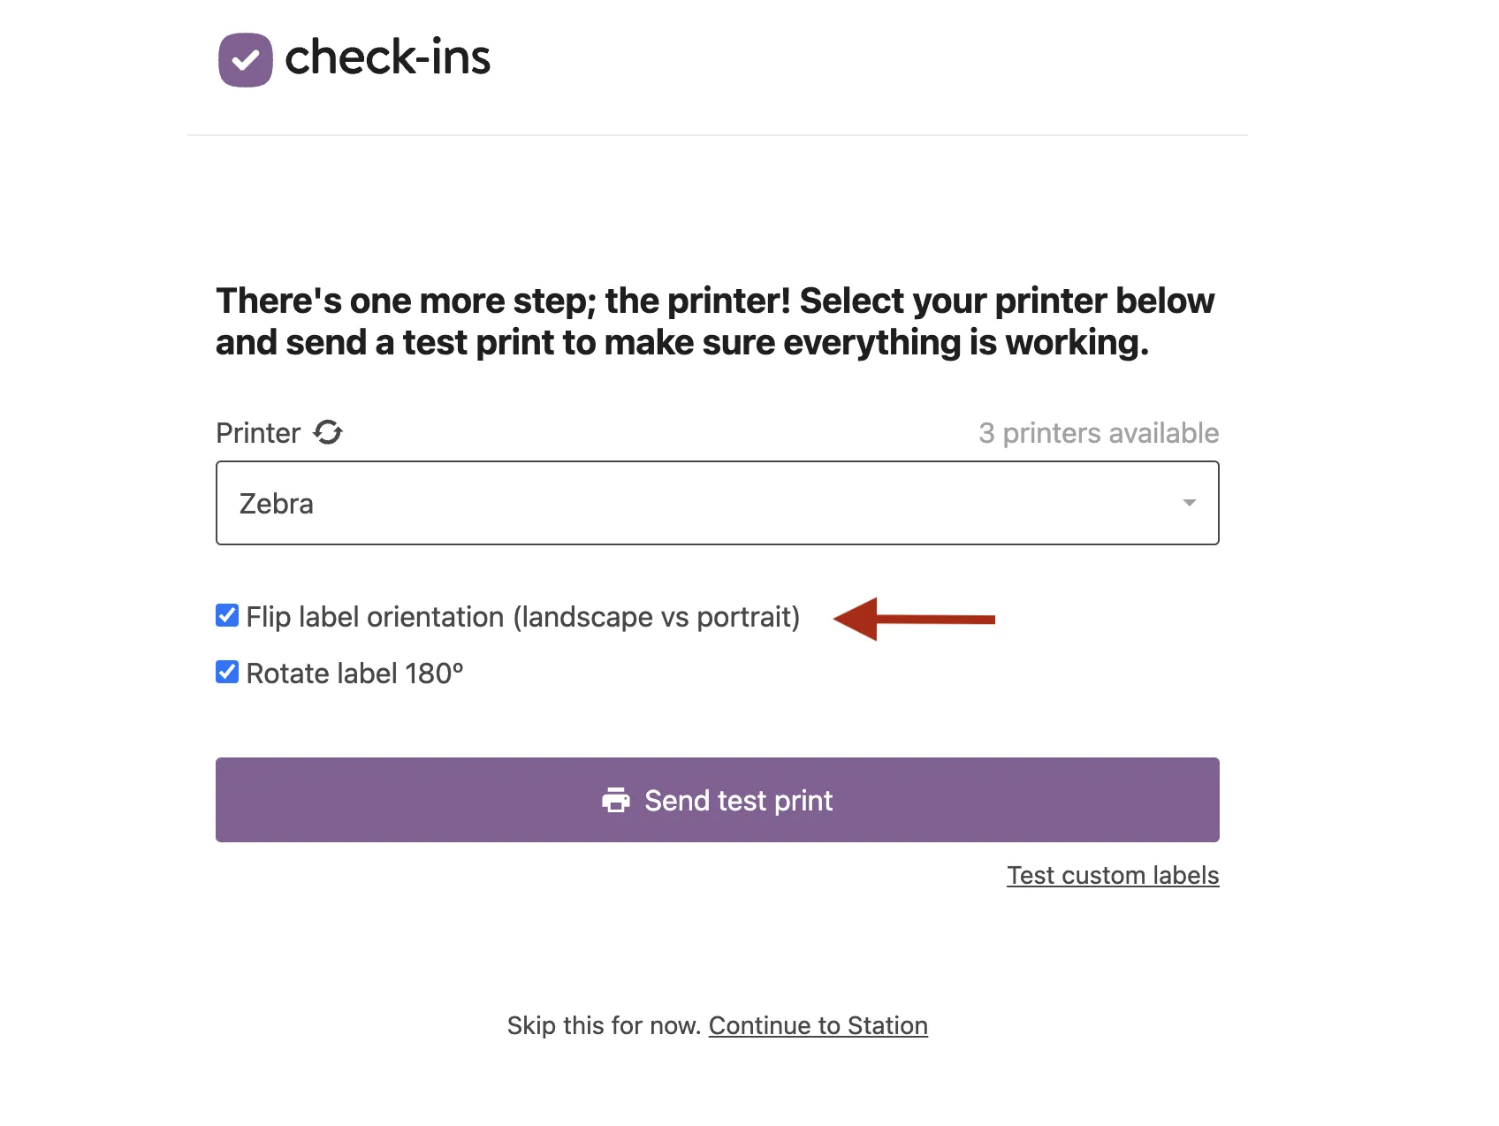Uncheck the Rotate label 180° checkbox
The width and height of the screenshot is (1499, 1126).
[x=227, y=673]
